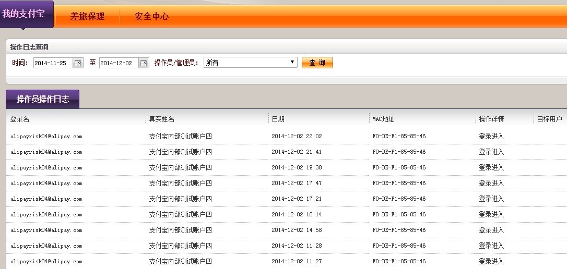Switch to the 我的支付宝 tab
This screenshot has height=269, width=567.
point(26,15)
